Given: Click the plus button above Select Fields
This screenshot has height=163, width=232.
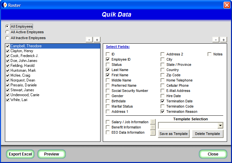Looking at the screenshot, I should pos(224,39).
